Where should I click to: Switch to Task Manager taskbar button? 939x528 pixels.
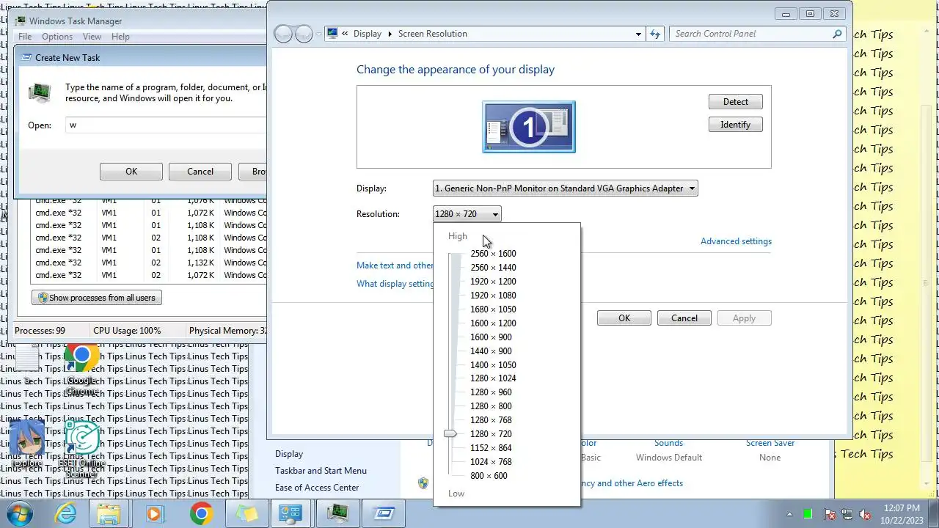pos(337,513)
